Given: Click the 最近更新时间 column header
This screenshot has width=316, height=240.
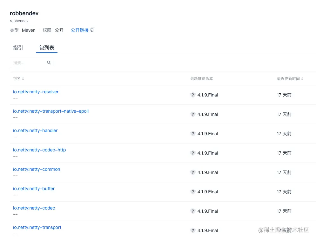Looking at the screenshot, I should pyautogui.click(x=288, y=79).
